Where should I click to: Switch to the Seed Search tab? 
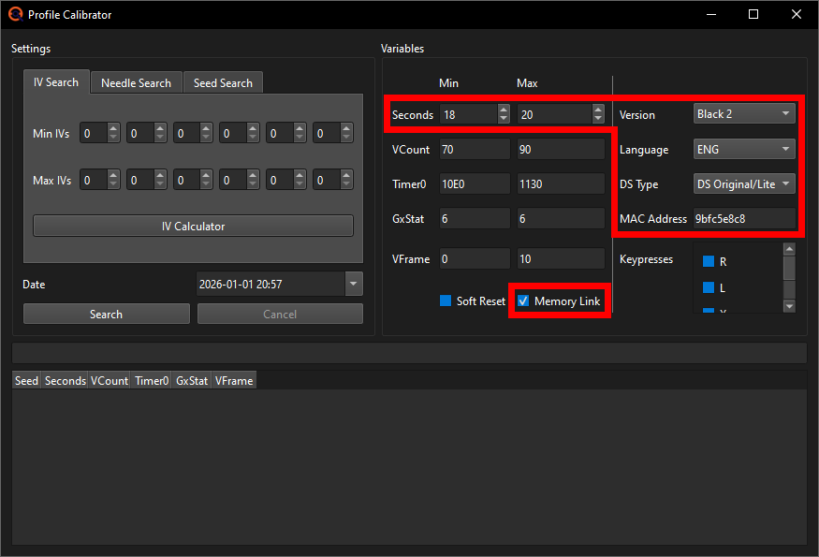pos(223,82)
